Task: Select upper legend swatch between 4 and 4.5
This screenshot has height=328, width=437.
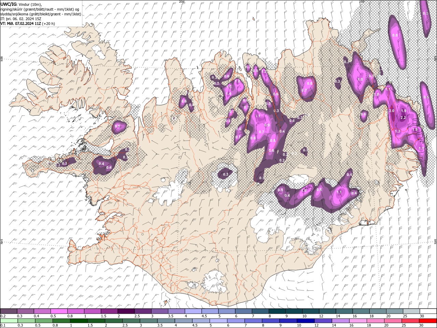Action: point(193,311)
